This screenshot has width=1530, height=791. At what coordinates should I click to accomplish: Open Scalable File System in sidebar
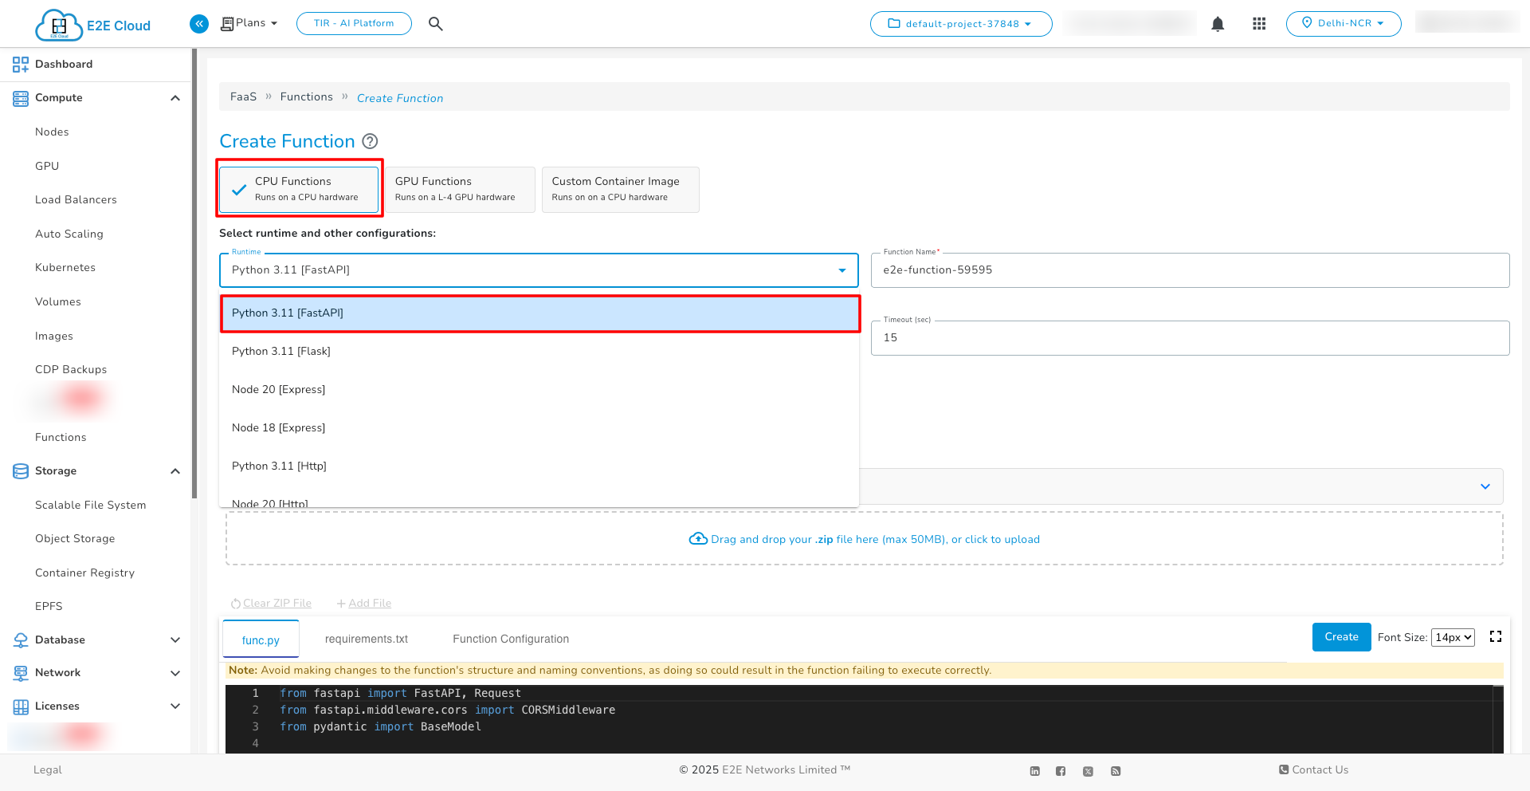[91, 506]
